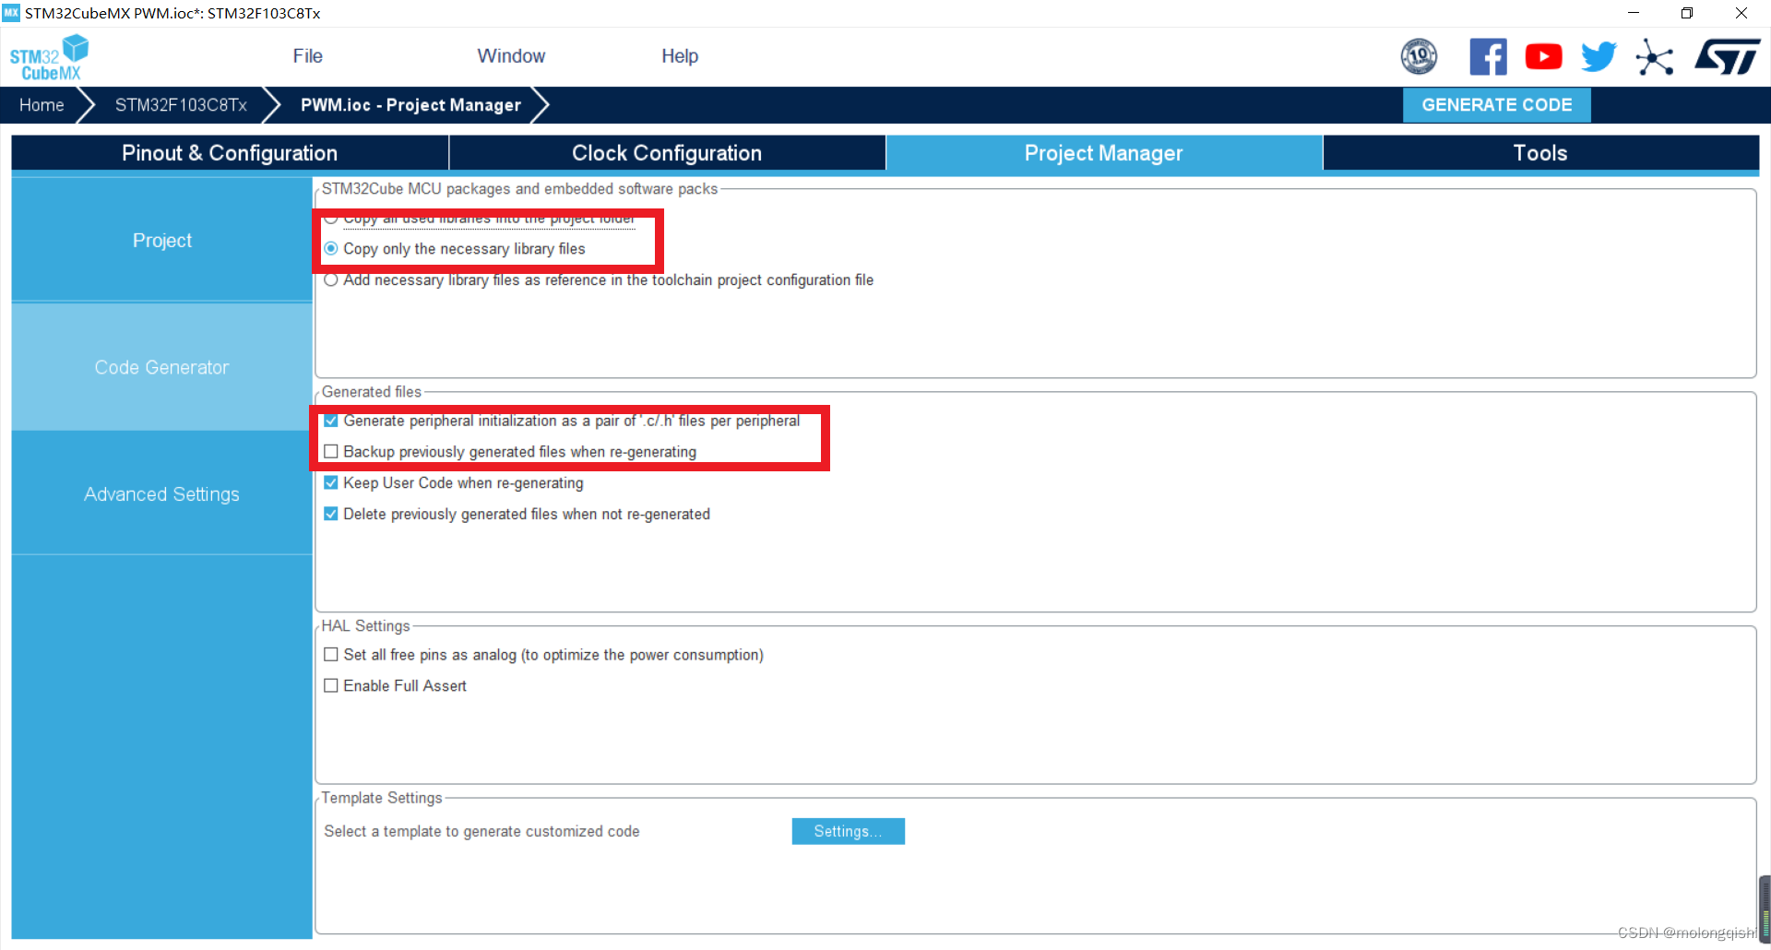The width and height of the screenshot is (1771, 950).
Task: Switch to Clock Configuration tab
Action: pos(667,153)
